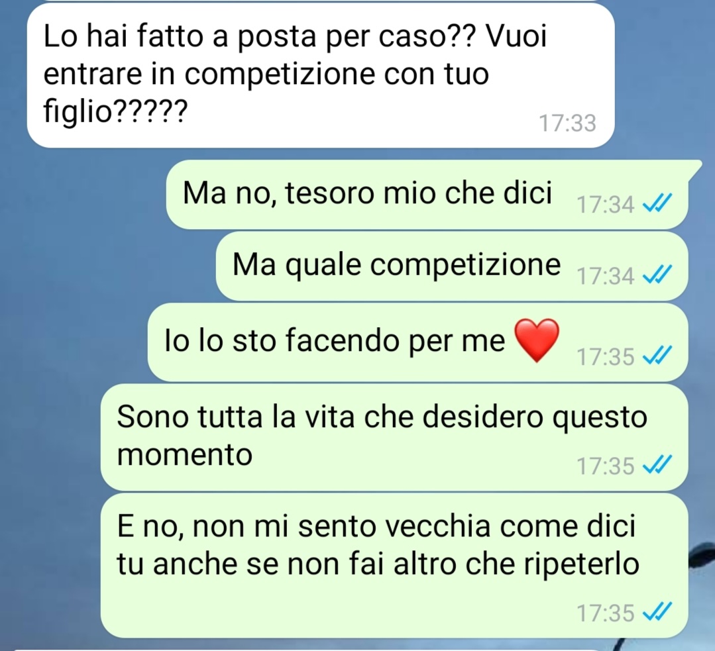Select the 'Ma quale competizione' message bubble
The width and height of the screenshot is (715, 651).
click(452, 266)
